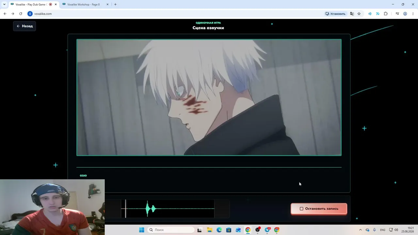Open the Outlook mail taskbar icon
418x235 pixels.
point(238,230)
